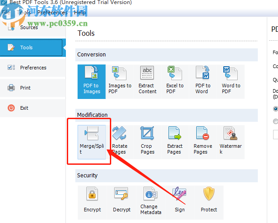Launch the PDF to Word tool
Screen dimensions: 278x223
[203, 81]
